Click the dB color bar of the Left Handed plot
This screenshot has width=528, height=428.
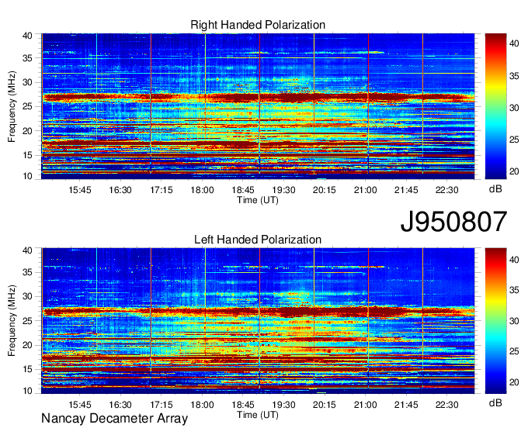pyautogui.click(x=495, y=321)
